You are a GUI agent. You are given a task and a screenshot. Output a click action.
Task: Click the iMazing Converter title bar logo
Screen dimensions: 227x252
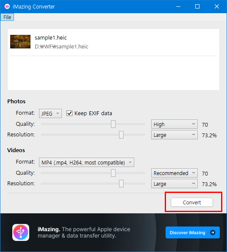pos(7,6)
